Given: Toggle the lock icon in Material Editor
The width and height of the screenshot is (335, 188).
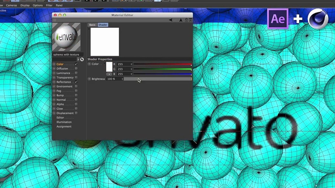Looking at the screenshot, I should tap(186, 20).
